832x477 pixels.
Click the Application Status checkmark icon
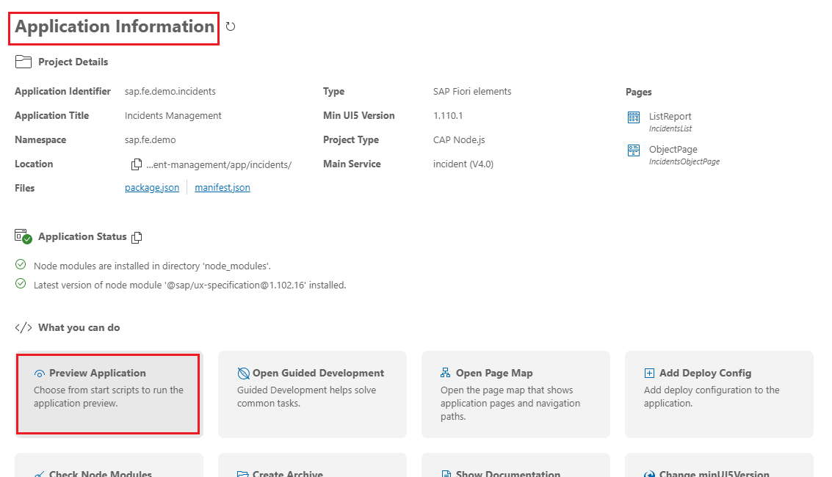coord(23,236)
